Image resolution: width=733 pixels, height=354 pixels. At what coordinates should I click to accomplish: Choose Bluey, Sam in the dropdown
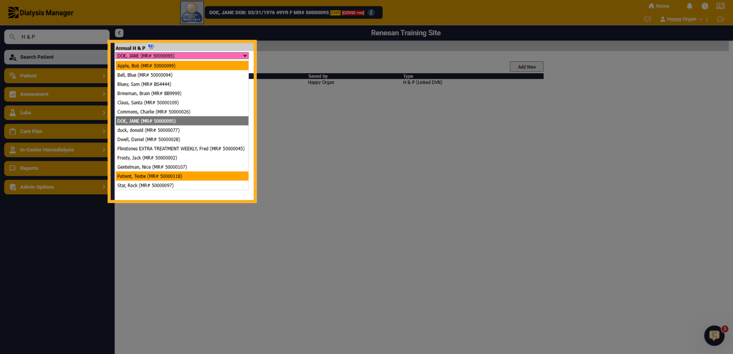182,84
